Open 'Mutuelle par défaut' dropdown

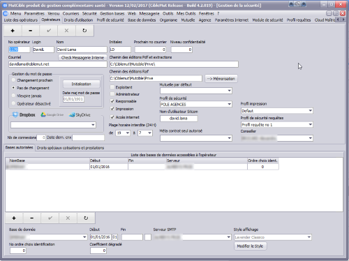[x=230, y=91]
